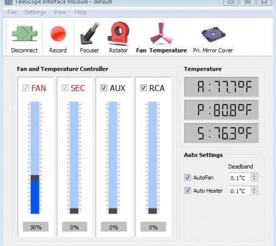
Task: Click the SEC slider handle
Action: coord(74,211)
